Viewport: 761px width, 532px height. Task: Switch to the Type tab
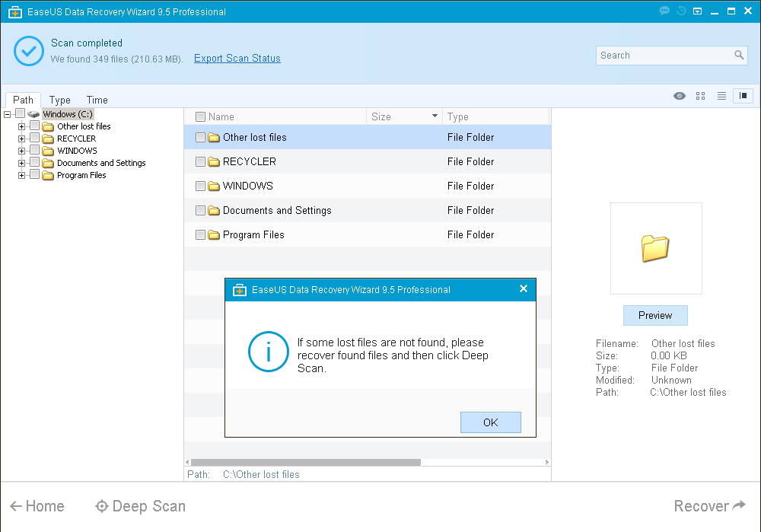point(59,100)
